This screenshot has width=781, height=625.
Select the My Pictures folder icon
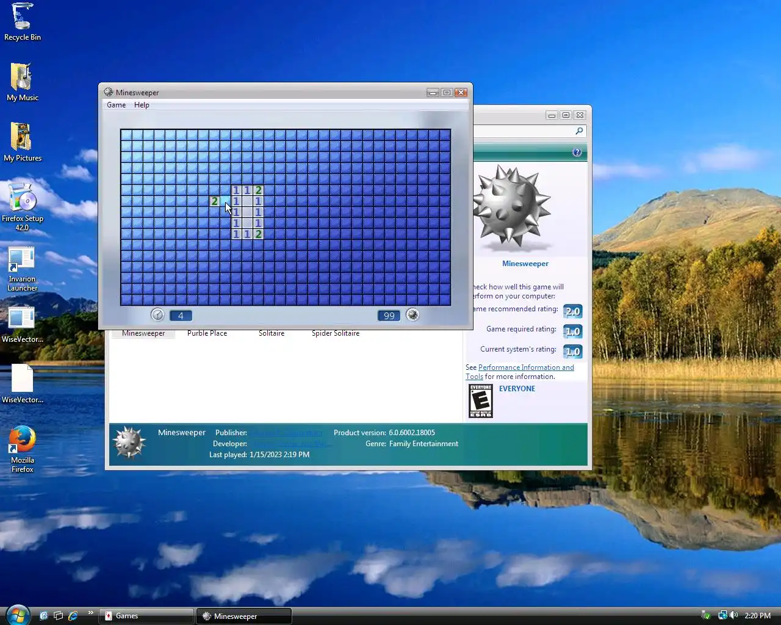point(22,142)
